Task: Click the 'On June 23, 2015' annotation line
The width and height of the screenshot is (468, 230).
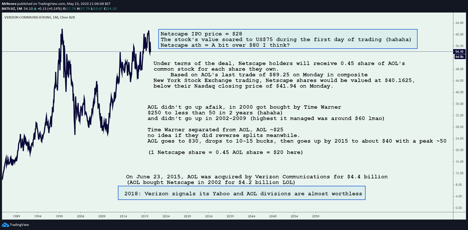Action: (257, 177)
